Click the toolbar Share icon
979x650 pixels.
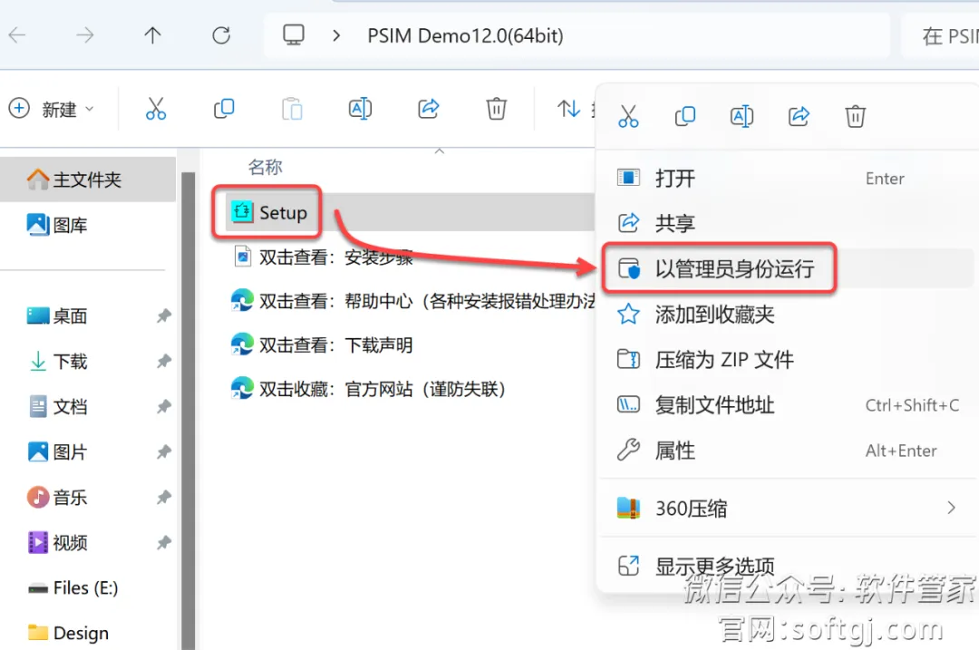[428, 109]
